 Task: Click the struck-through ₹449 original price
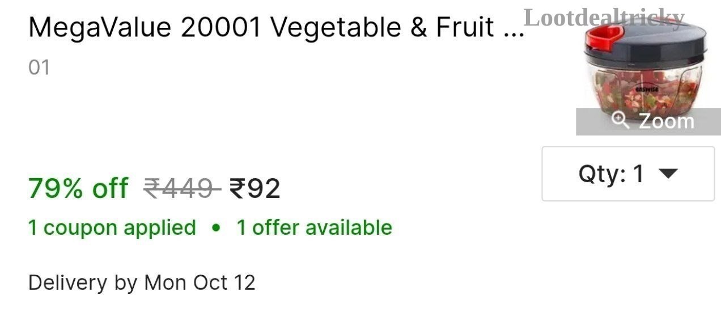point(181,188)
